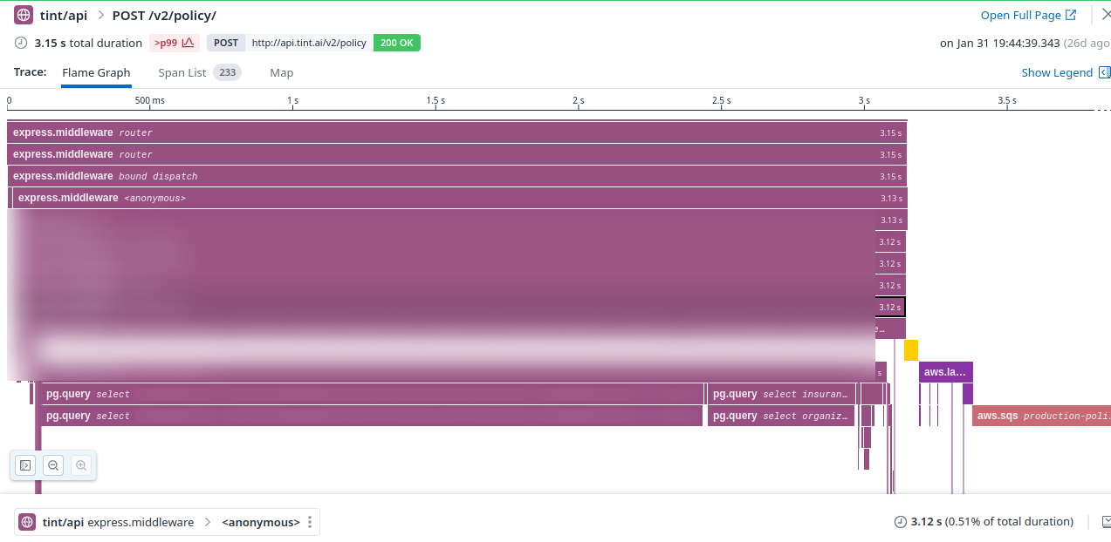1111x542 pixels.
Task: Click the 200 OK status badge
Action: click(x=397, y=43)
